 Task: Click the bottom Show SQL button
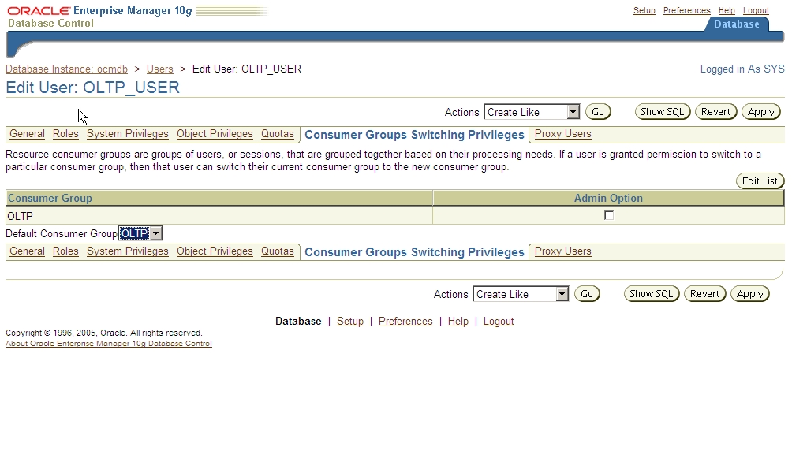pos(651,293)
